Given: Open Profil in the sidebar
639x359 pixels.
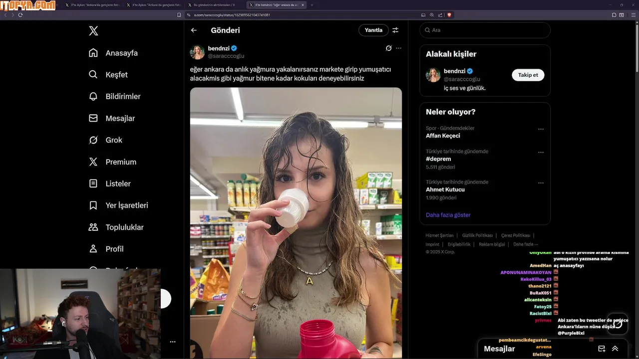Looking at the screenshot, I should pos(106,249).
